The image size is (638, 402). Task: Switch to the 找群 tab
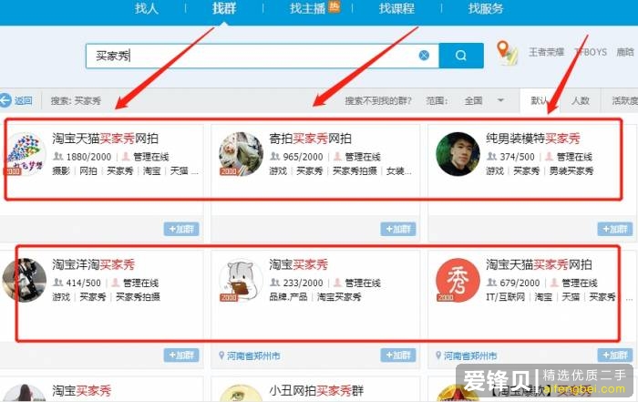coord(224,8)
